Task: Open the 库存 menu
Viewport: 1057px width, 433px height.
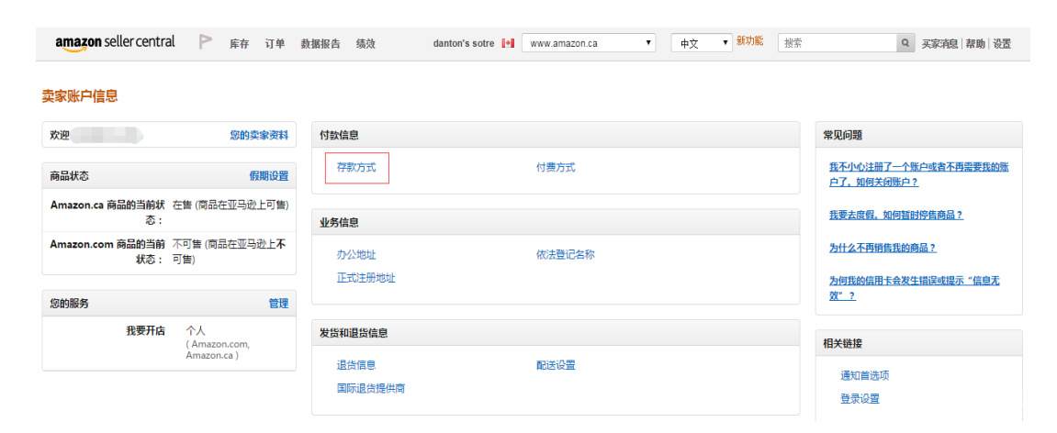Action: [x=240, y=44]
